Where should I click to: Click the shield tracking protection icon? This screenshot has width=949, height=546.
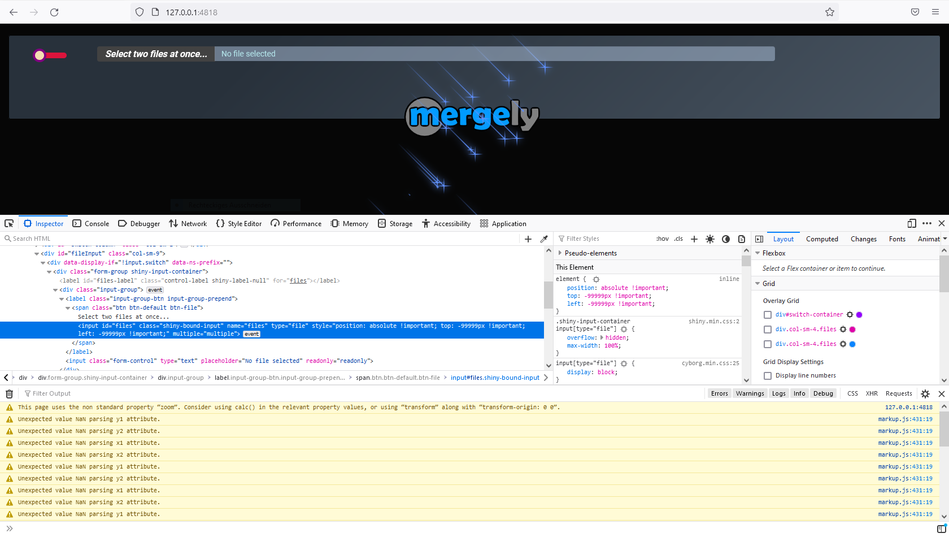140,12
